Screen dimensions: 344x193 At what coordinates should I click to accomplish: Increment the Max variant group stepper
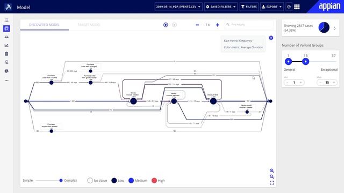[x=334, y=83]
